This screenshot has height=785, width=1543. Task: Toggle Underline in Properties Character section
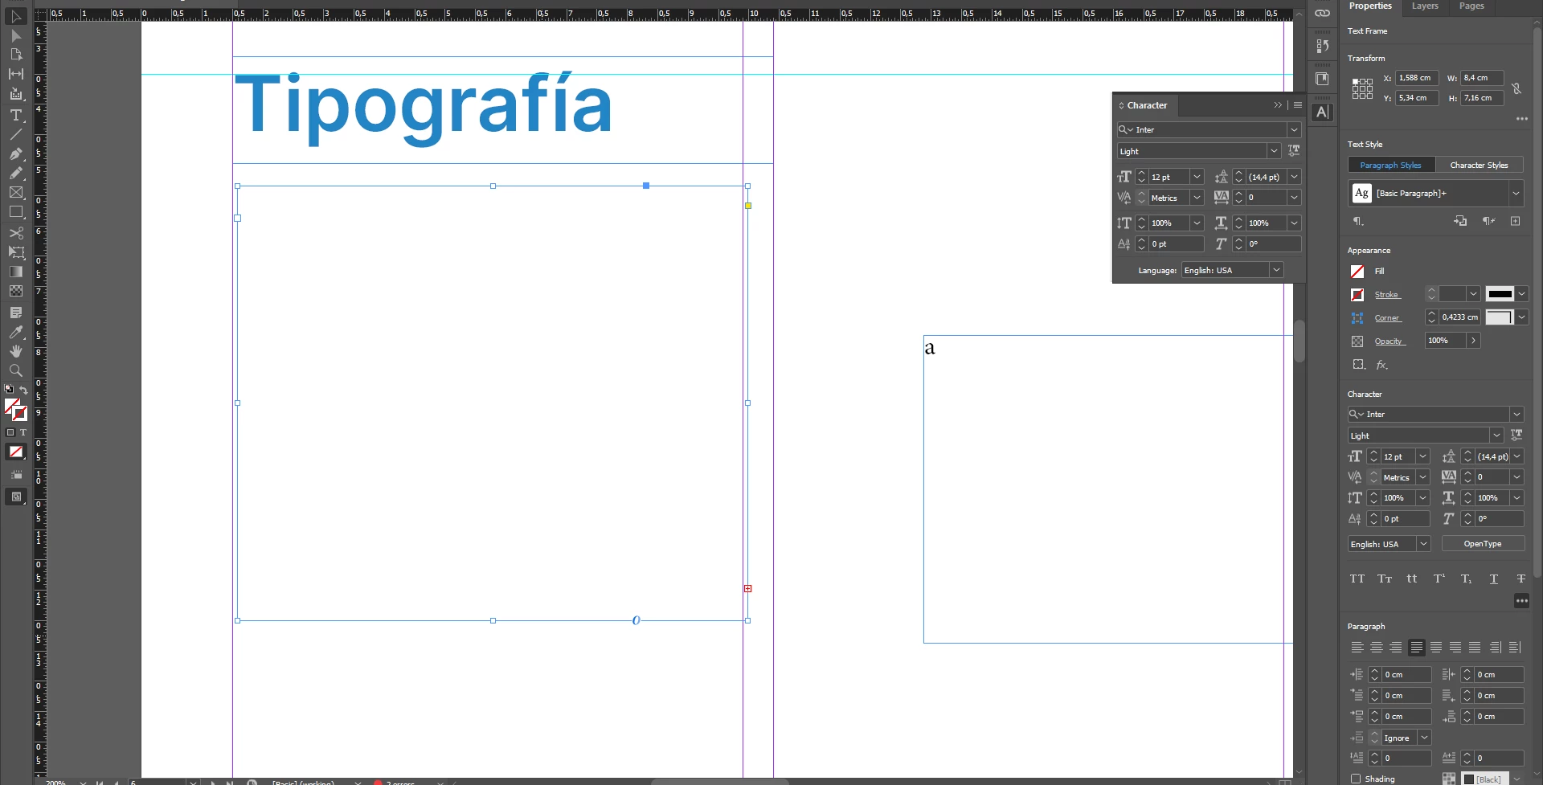1493,579
